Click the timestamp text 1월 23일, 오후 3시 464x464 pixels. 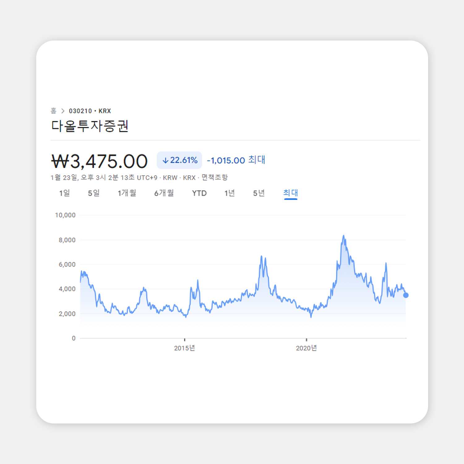[x=78, y=177]
